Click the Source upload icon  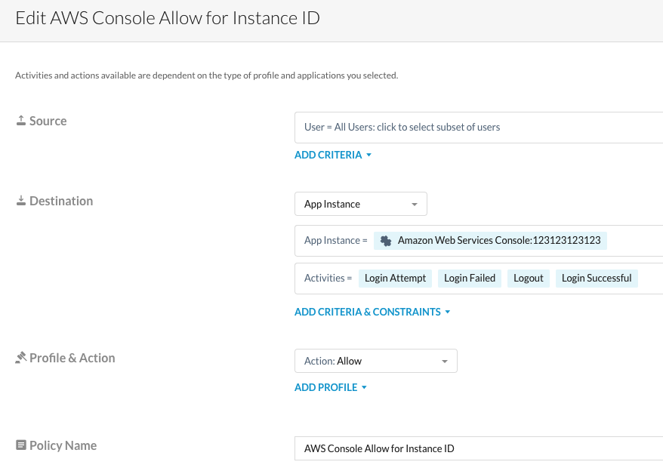[x=20, y=121]
